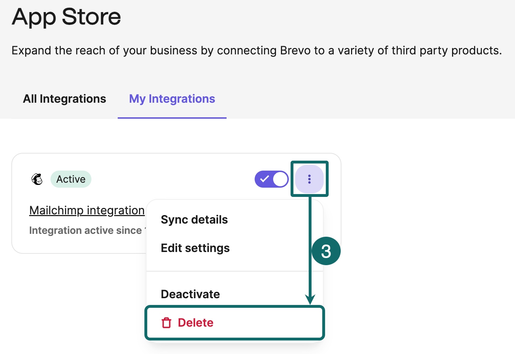The width and height of the screenshot is (515, 354).
Task: Open the Mailchimp integration link
Action: pyautogui.click(x=87, y=210)
